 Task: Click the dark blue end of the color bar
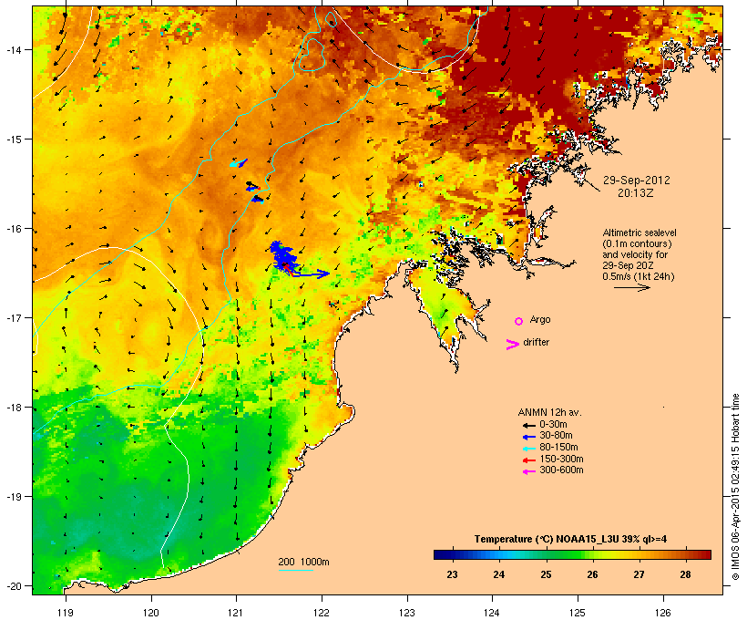441,554
